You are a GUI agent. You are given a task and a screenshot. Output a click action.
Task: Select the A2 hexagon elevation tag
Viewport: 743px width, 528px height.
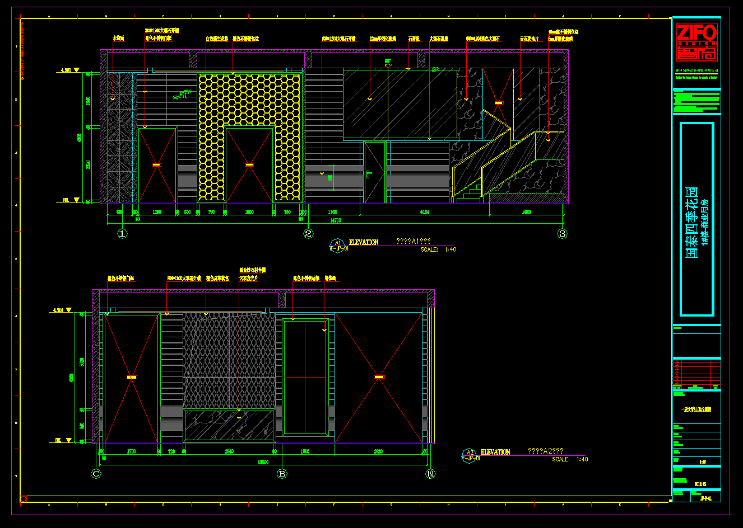[x=470, y=454]
